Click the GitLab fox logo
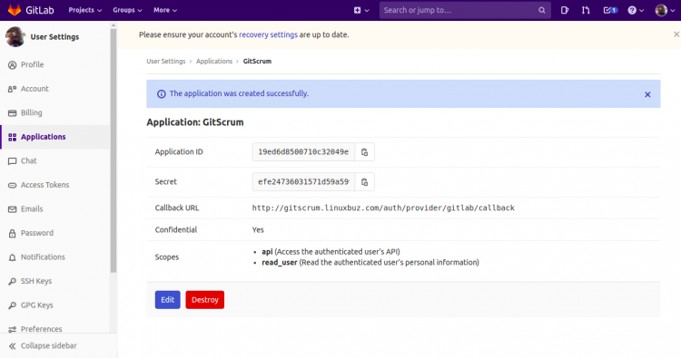 point(15,10)
